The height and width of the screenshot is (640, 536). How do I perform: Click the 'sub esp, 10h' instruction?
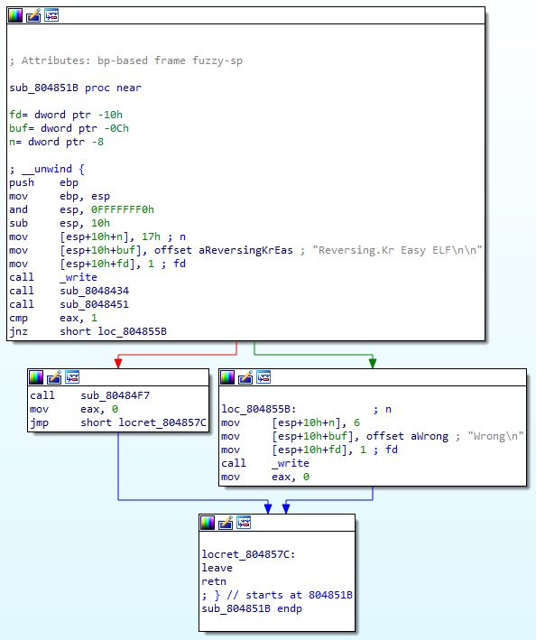pos(60,223)
